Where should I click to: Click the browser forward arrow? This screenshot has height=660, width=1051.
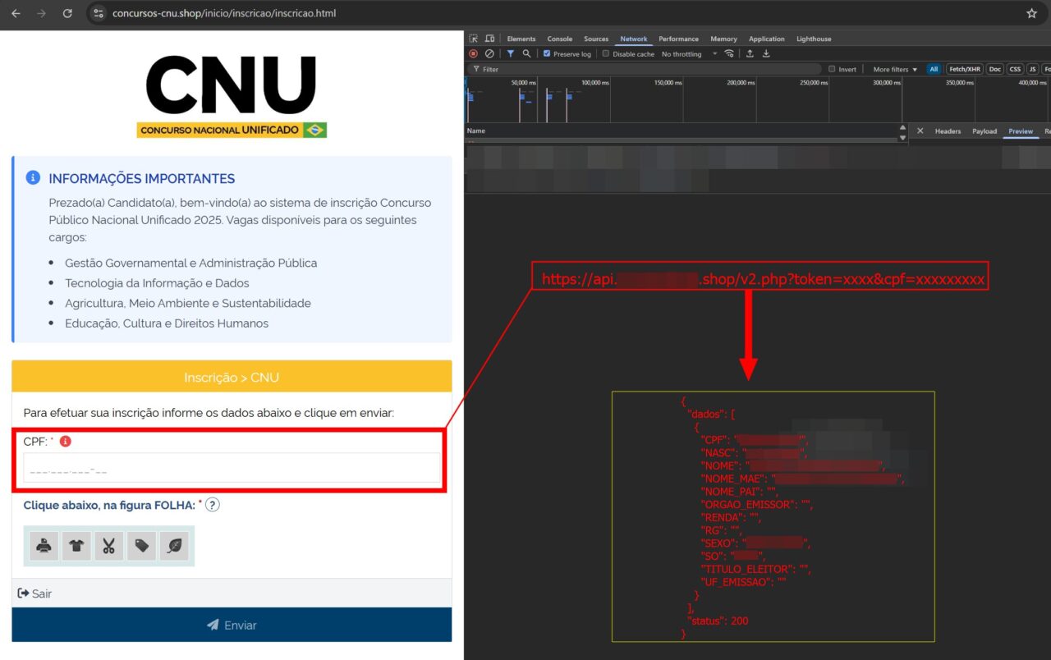coord(42,13)
